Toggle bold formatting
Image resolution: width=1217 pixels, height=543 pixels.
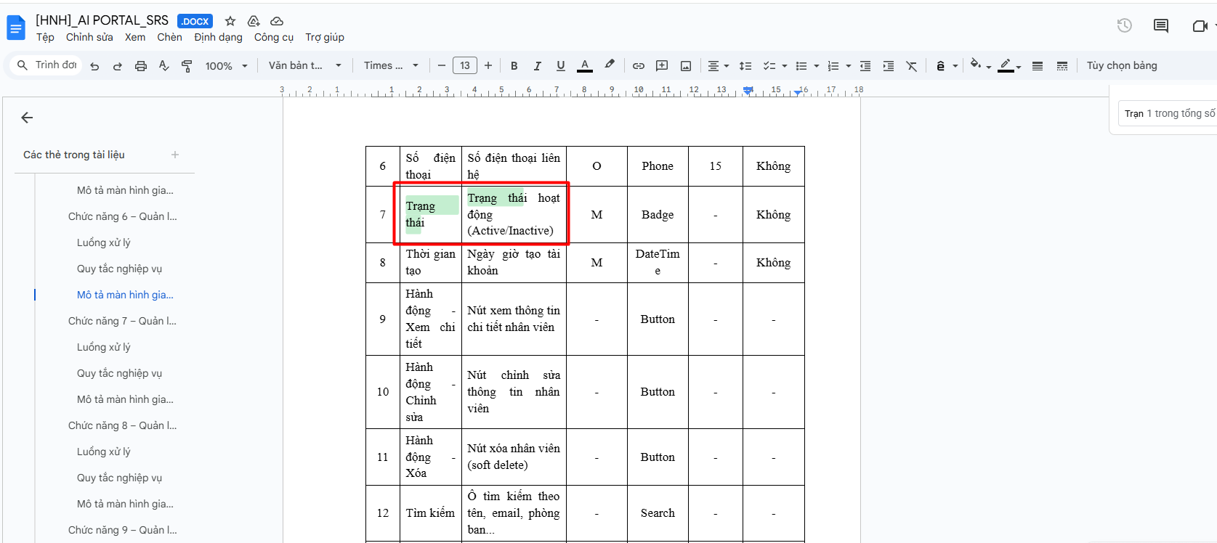[x=514, y=66]
